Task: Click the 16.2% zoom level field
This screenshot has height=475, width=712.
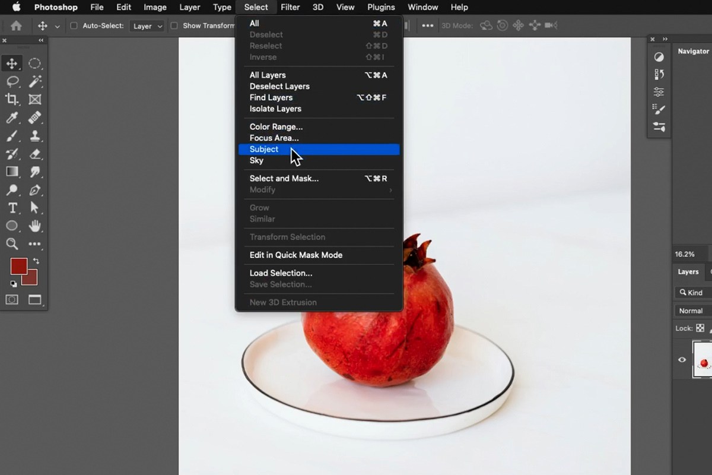Action: point(685,254)
